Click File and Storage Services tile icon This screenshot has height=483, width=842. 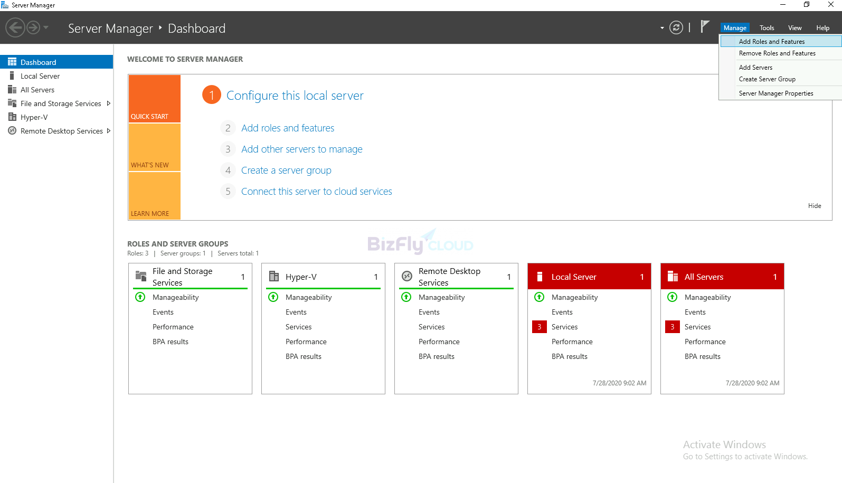[141, 276]
